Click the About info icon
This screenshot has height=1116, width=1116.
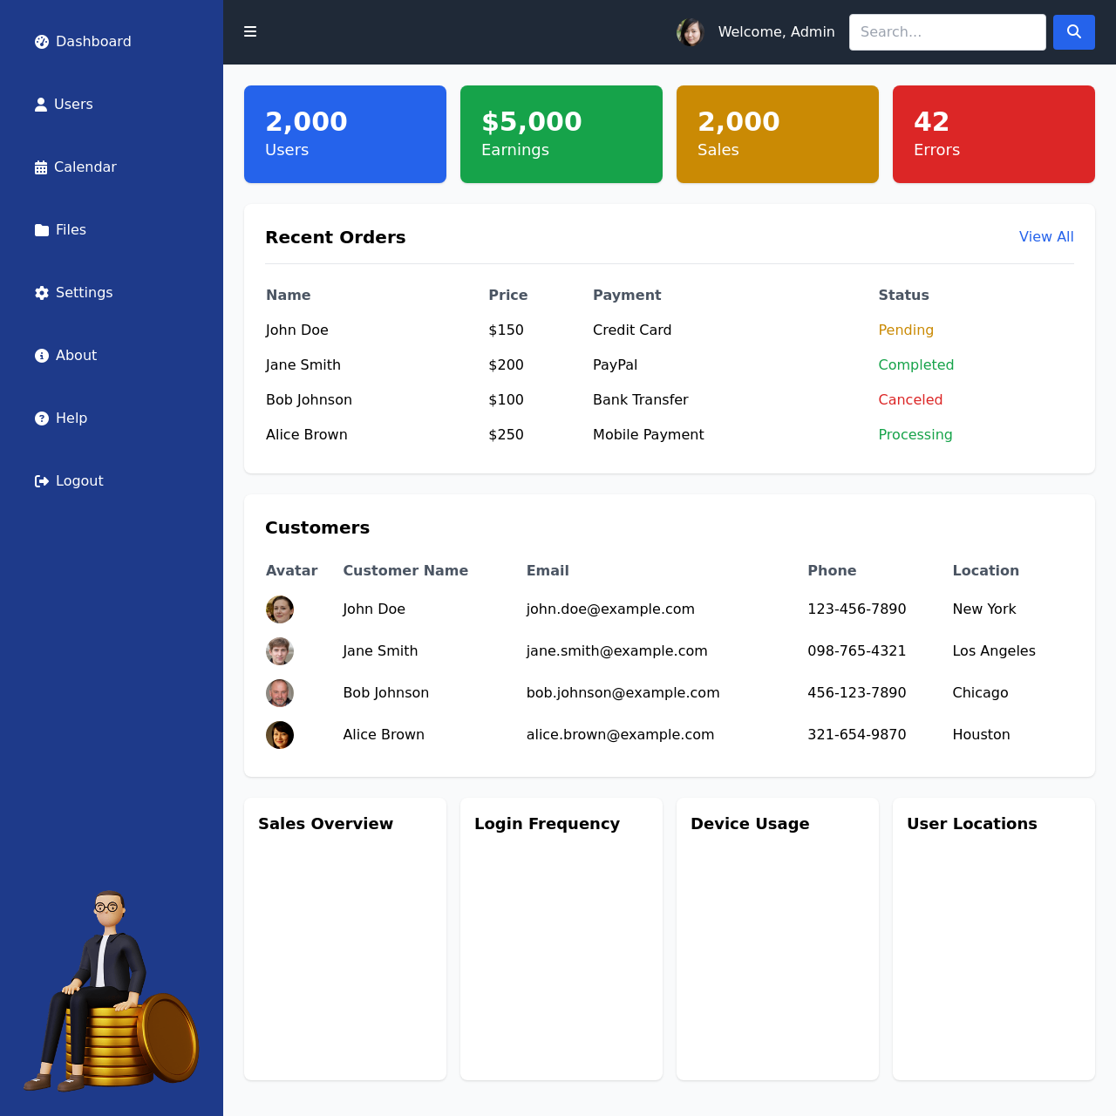(42, 356)
